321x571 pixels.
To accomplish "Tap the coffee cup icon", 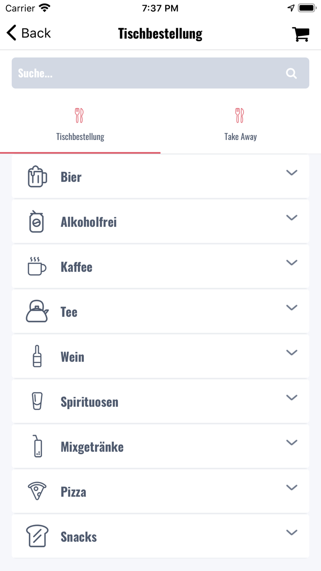I will (37, 267).
